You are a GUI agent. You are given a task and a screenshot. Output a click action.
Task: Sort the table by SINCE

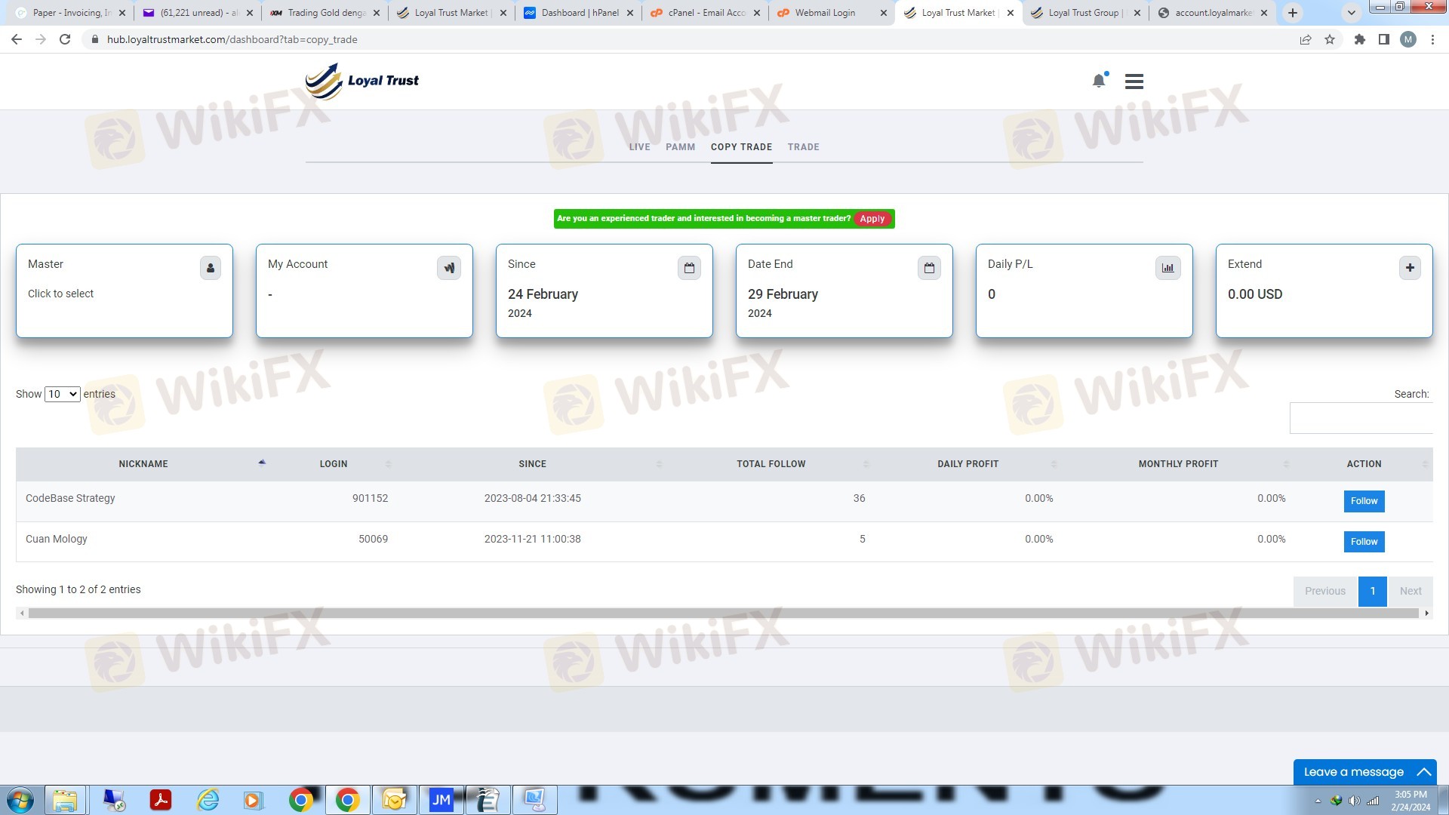pyautogui.click(x=532, y=464)
